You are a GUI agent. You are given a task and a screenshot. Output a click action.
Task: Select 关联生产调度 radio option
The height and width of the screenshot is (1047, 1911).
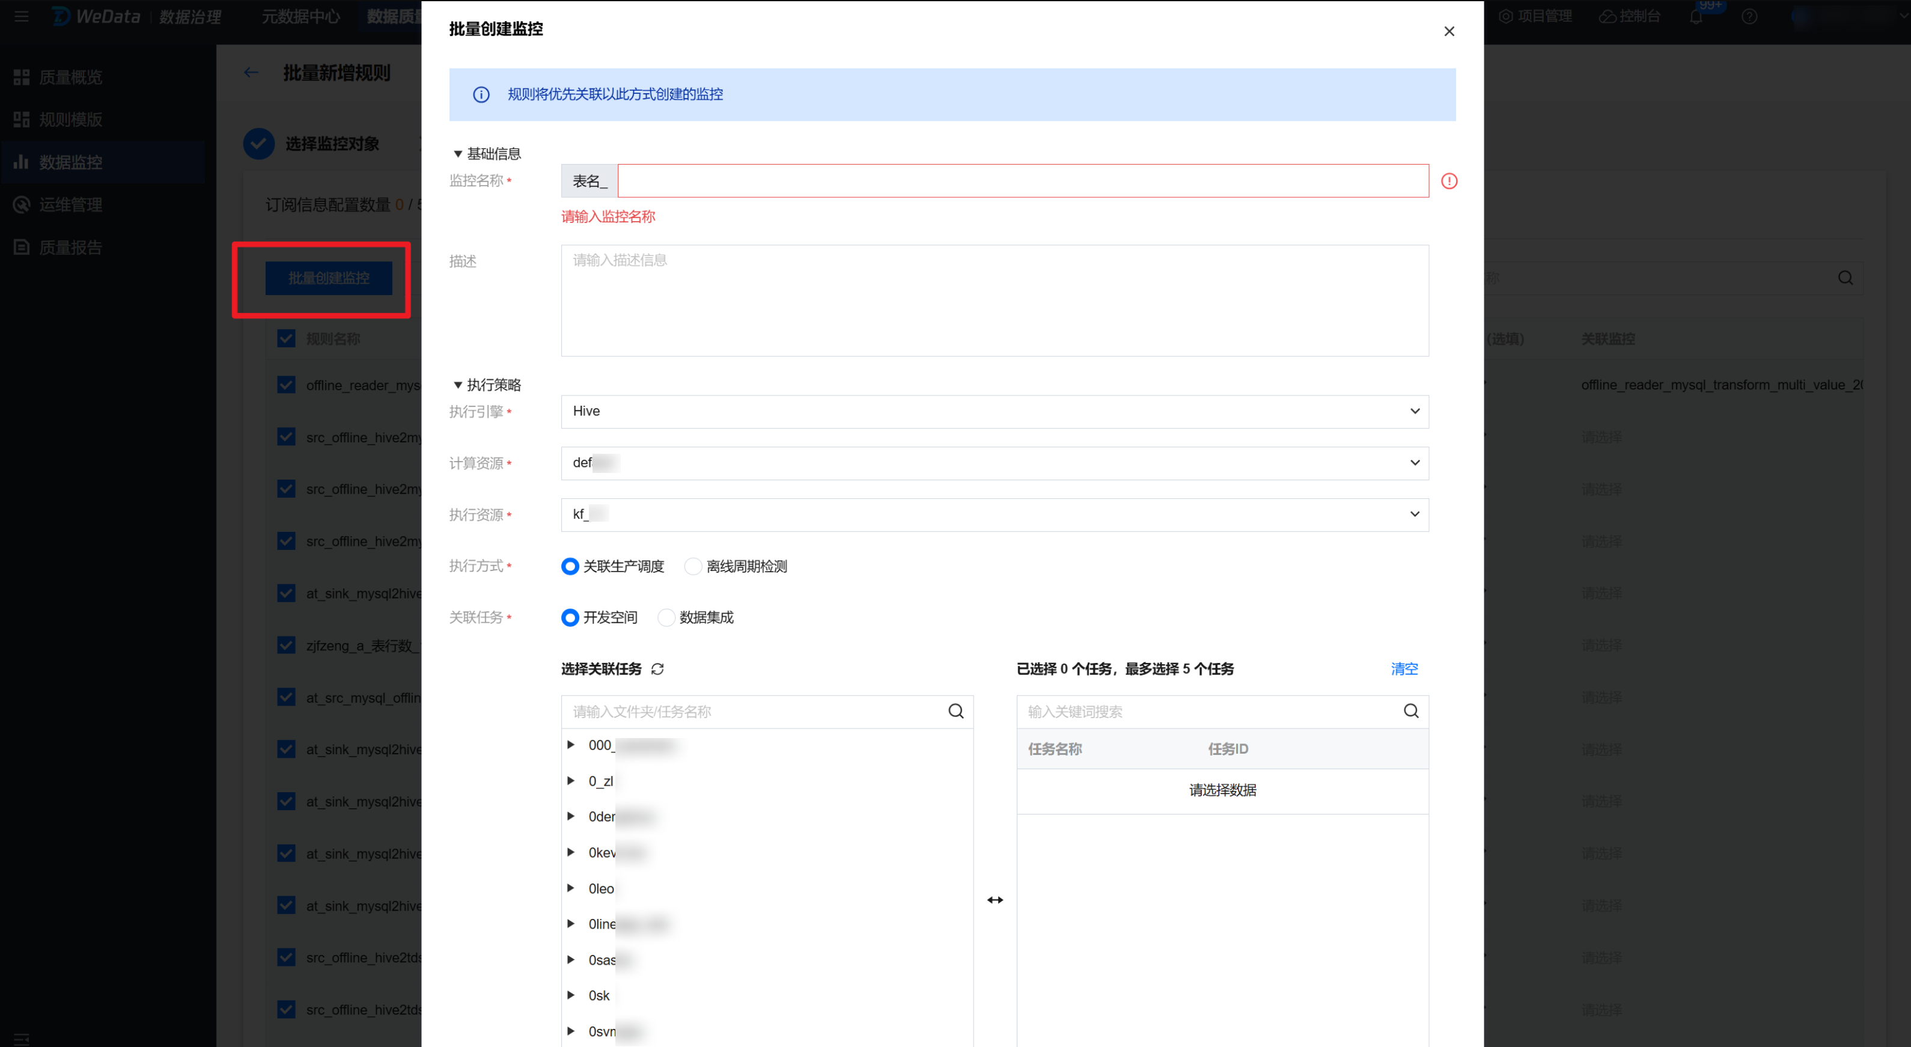(570, 566)
